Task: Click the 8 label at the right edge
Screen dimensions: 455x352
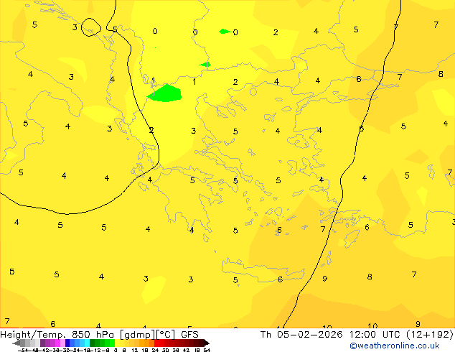Action: (441, 74)
